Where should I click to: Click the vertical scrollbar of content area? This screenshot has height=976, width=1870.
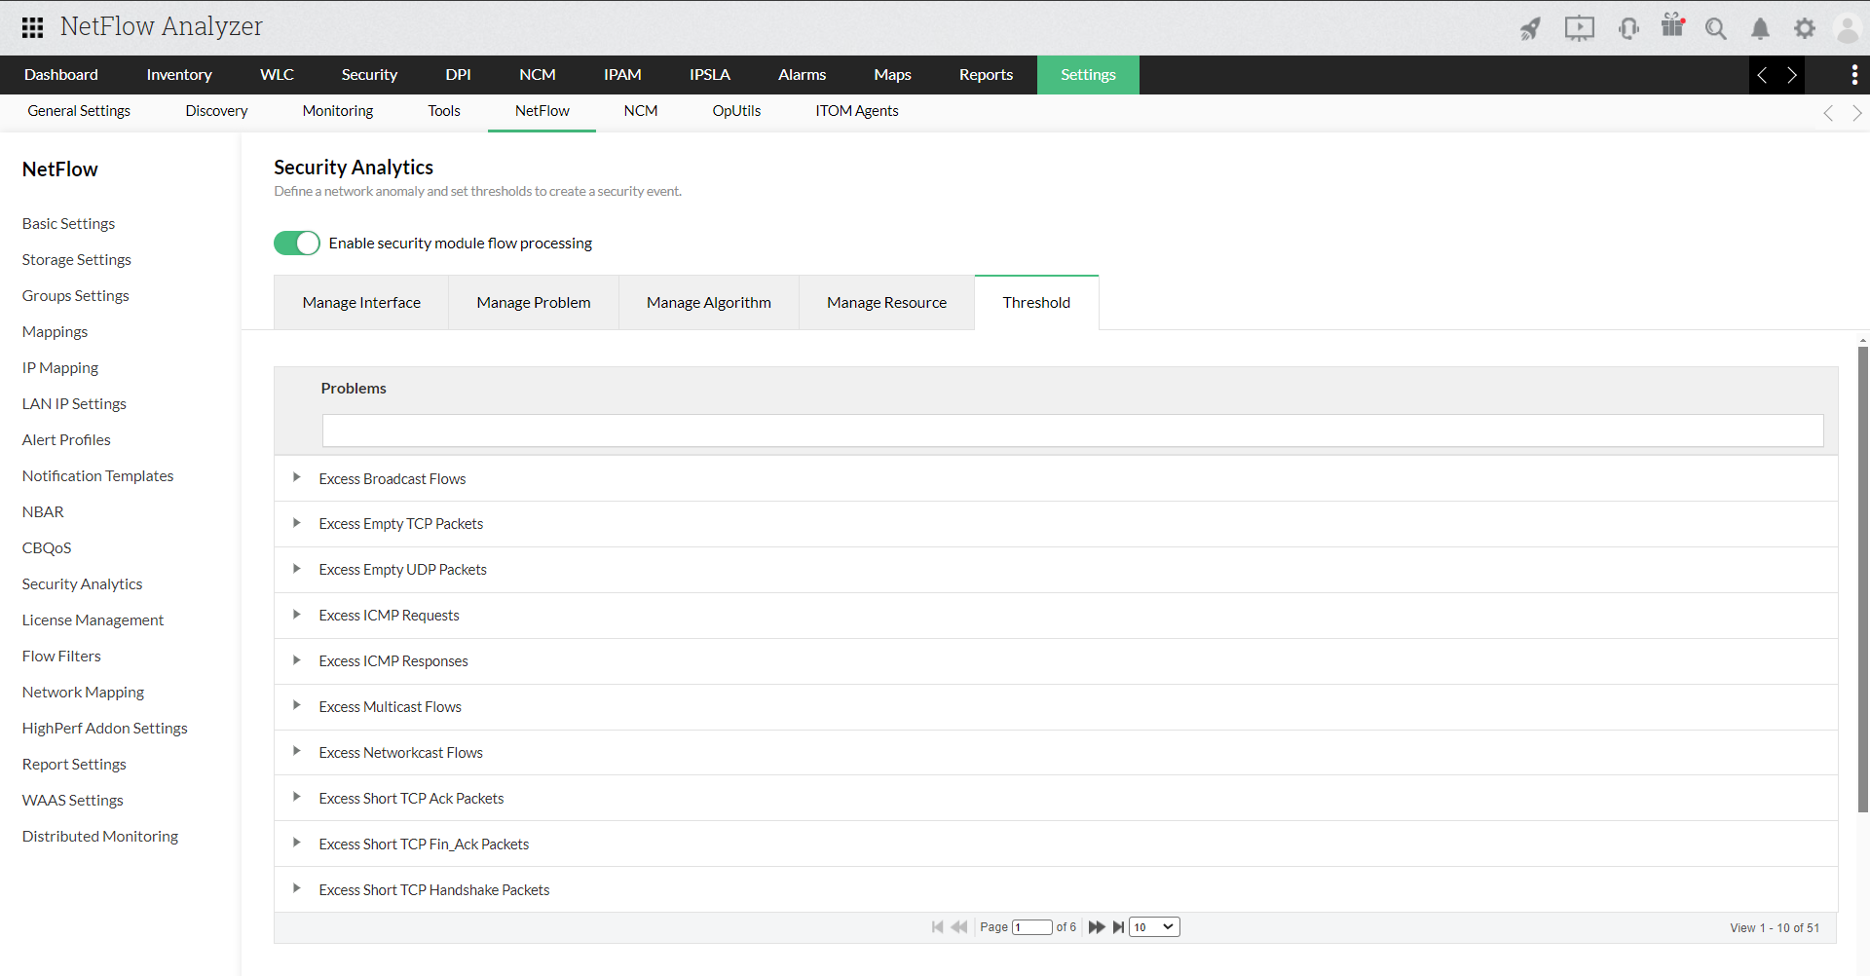coord(1862,579)
